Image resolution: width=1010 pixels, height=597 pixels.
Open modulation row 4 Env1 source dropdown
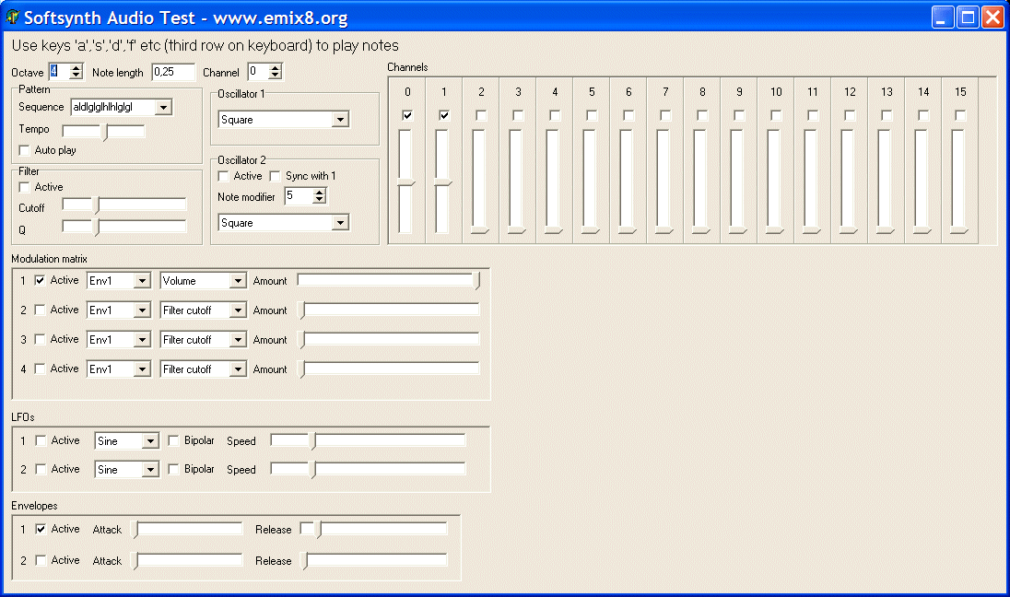(x=142, y=369)
